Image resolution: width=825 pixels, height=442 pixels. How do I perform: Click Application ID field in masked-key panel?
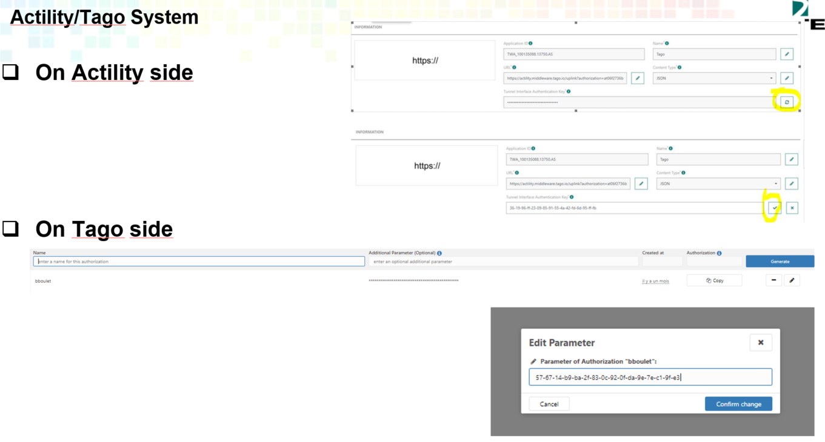coord(574,54)
